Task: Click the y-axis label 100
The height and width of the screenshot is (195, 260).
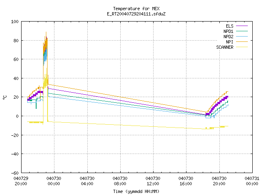Action: (x=15, y=22)
